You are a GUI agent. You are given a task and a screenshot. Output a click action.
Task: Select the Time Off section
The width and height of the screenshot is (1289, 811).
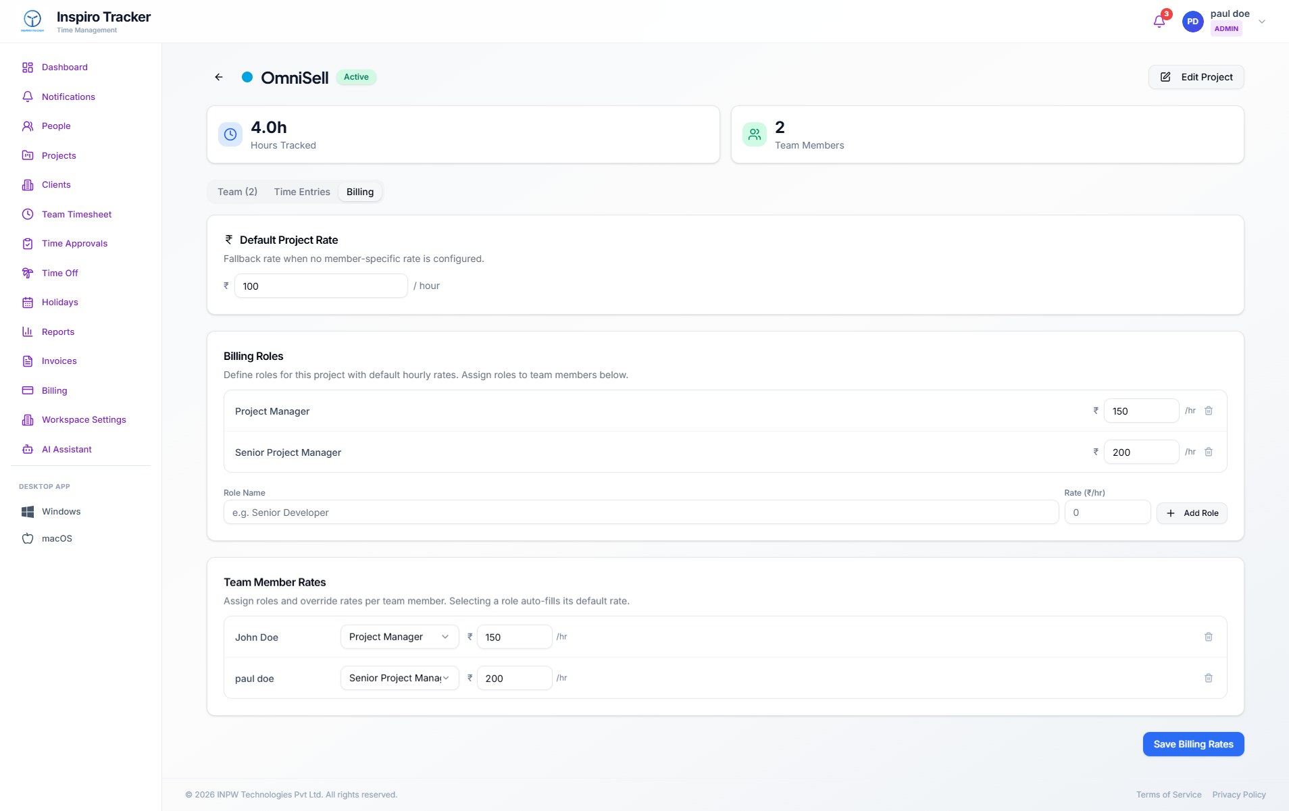[59, 273]
